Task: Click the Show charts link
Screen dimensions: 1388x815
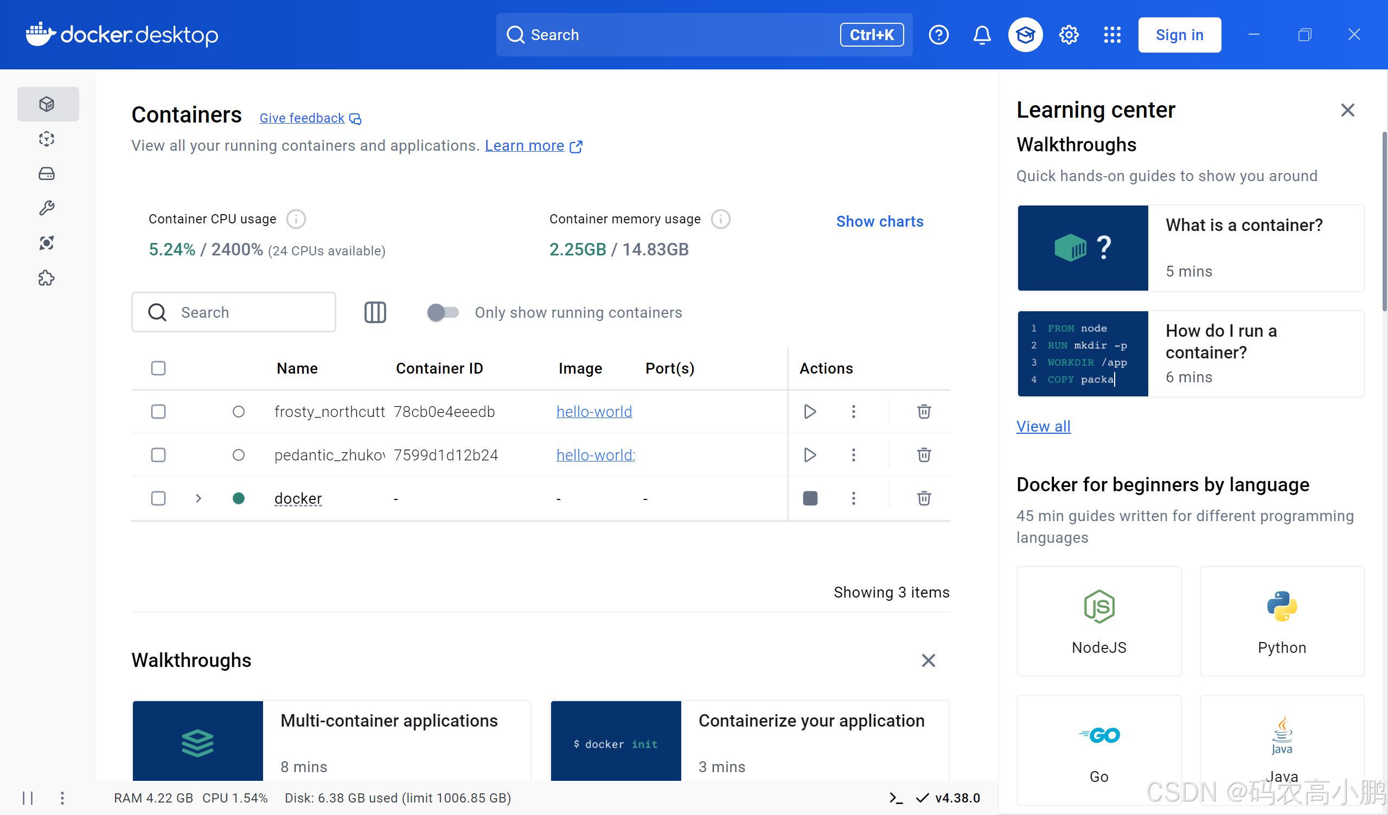Action: (x=879, y=221)
